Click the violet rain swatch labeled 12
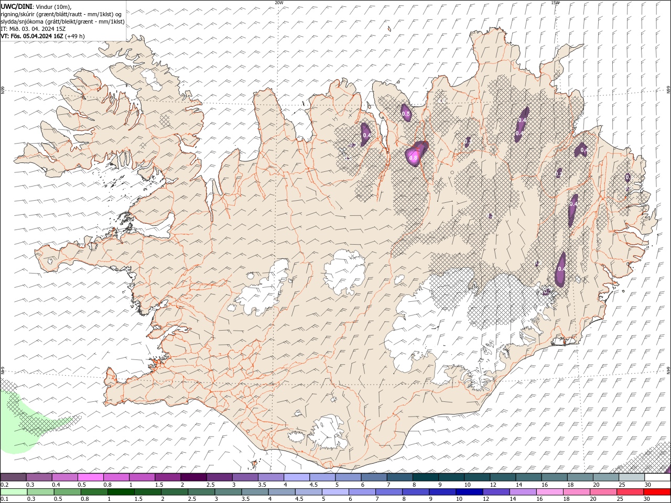This screenshot has width=671, height=503. [496, 492]
